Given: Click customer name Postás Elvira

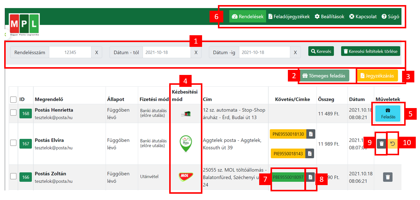Looking at the screenshot, I should 49,140.
